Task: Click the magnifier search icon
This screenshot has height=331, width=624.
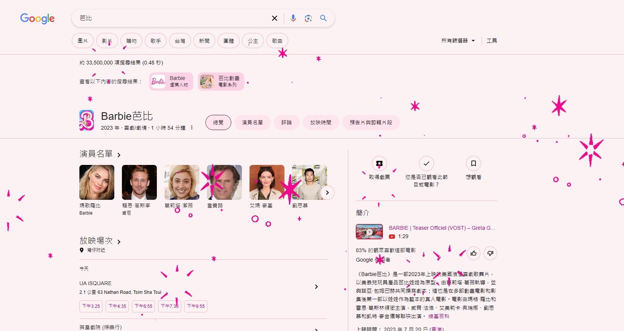Action: click(x=323, y=18)
